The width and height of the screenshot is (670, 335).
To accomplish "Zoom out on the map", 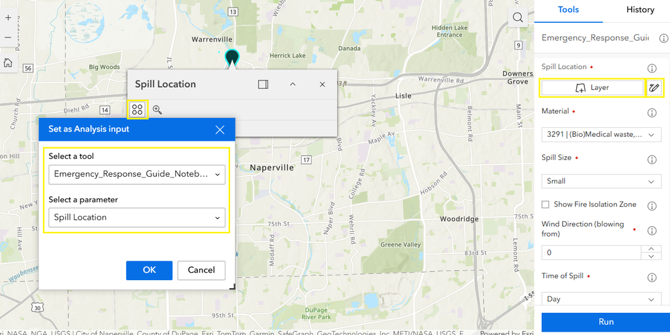I will pyautogui.click(x=8, y=37).
